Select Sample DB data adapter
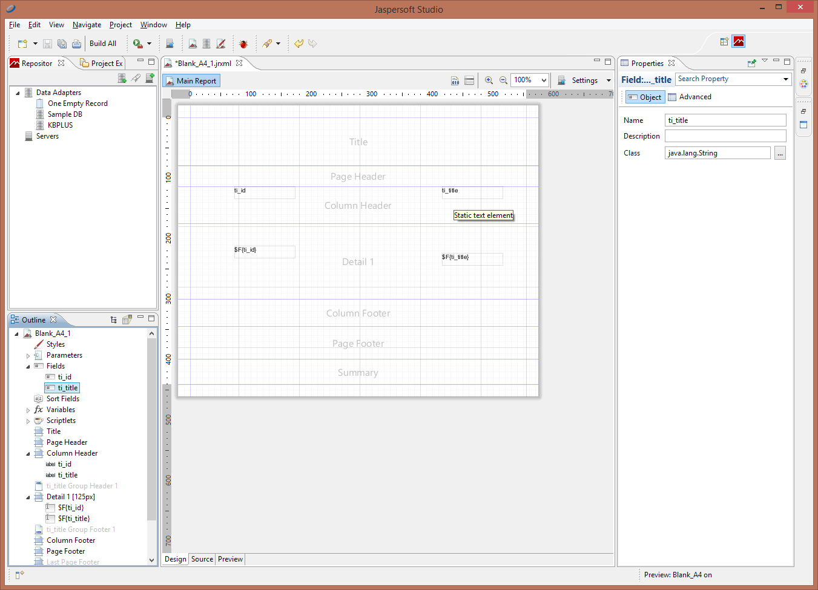 (65, 114)
